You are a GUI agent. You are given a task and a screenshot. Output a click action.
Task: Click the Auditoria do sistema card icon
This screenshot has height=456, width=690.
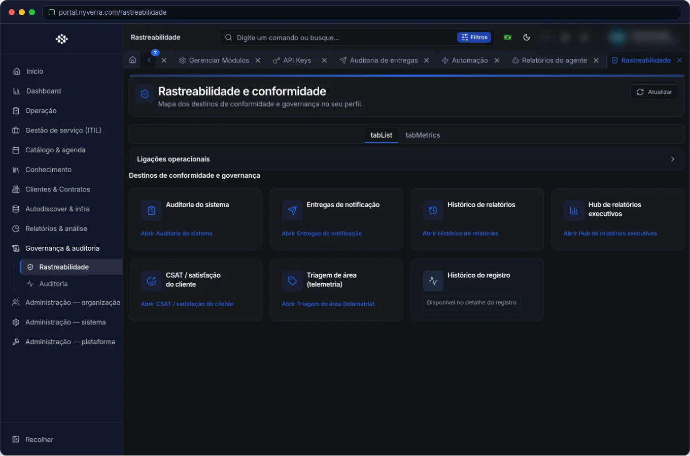tap(151, 210)
